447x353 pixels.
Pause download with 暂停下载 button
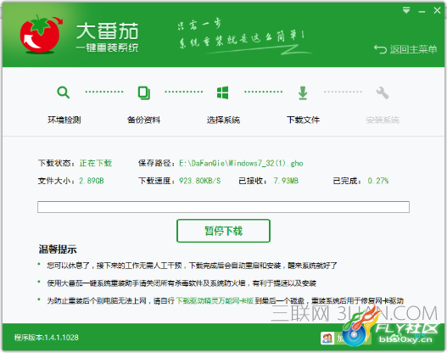pos(223,231)
